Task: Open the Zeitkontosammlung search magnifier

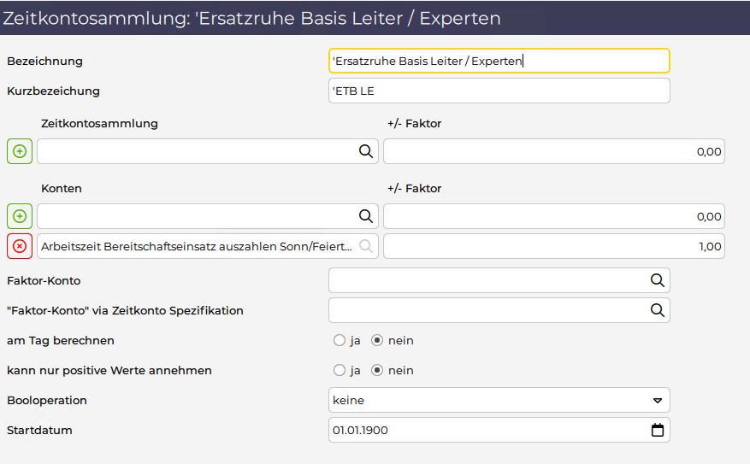Action: [366, 151]
